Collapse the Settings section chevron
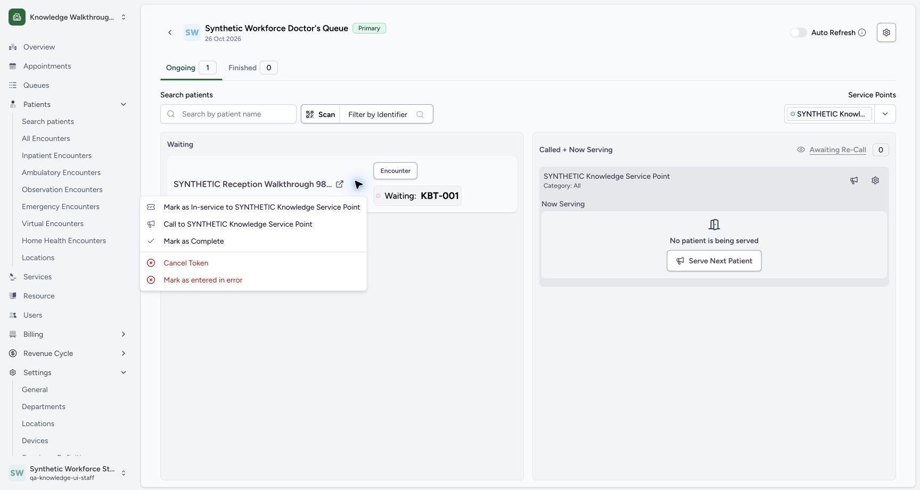Viewport: 920px width, 490px height. coord(124,372)
